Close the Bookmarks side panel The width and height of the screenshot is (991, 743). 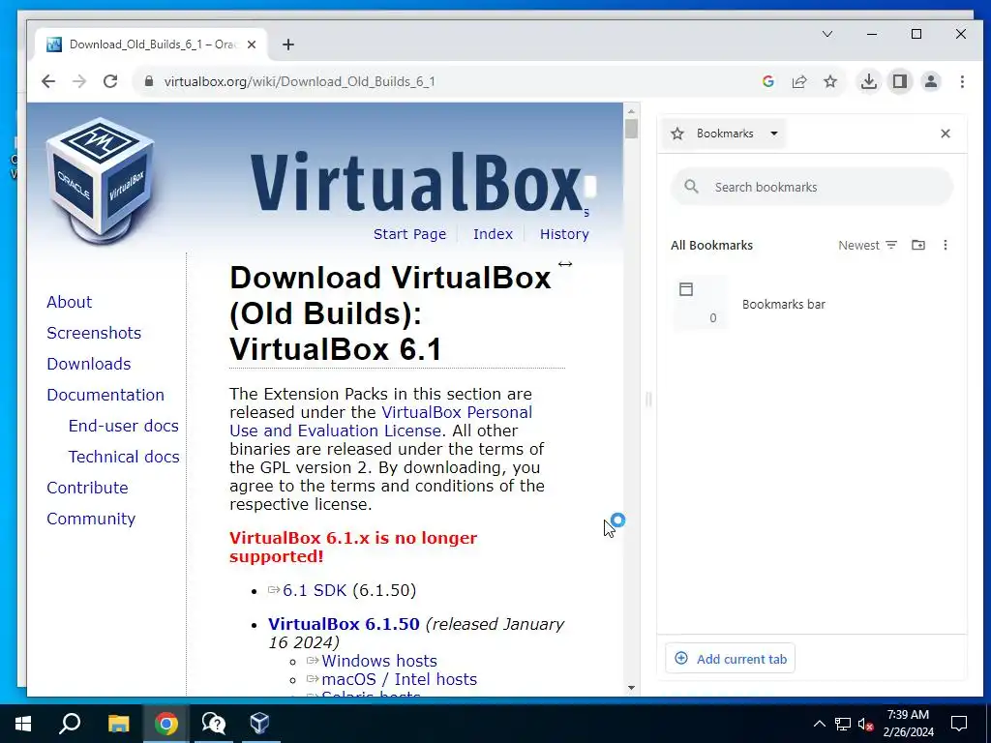[945, 134]
